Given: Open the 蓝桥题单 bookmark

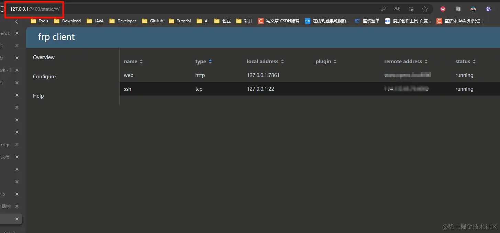Looking at the screenshot, I should pyautogui.click(x=367, y=21).
